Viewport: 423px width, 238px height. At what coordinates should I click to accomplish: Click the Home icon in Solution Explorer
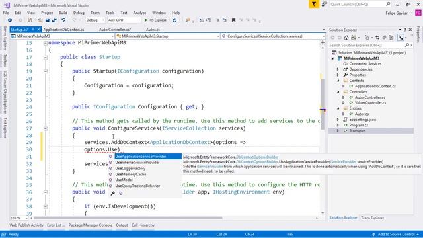click(346, 38)
